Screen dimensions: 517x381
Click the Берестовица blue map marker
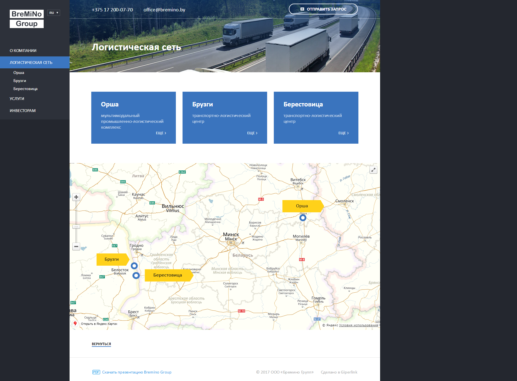[136, 275]
